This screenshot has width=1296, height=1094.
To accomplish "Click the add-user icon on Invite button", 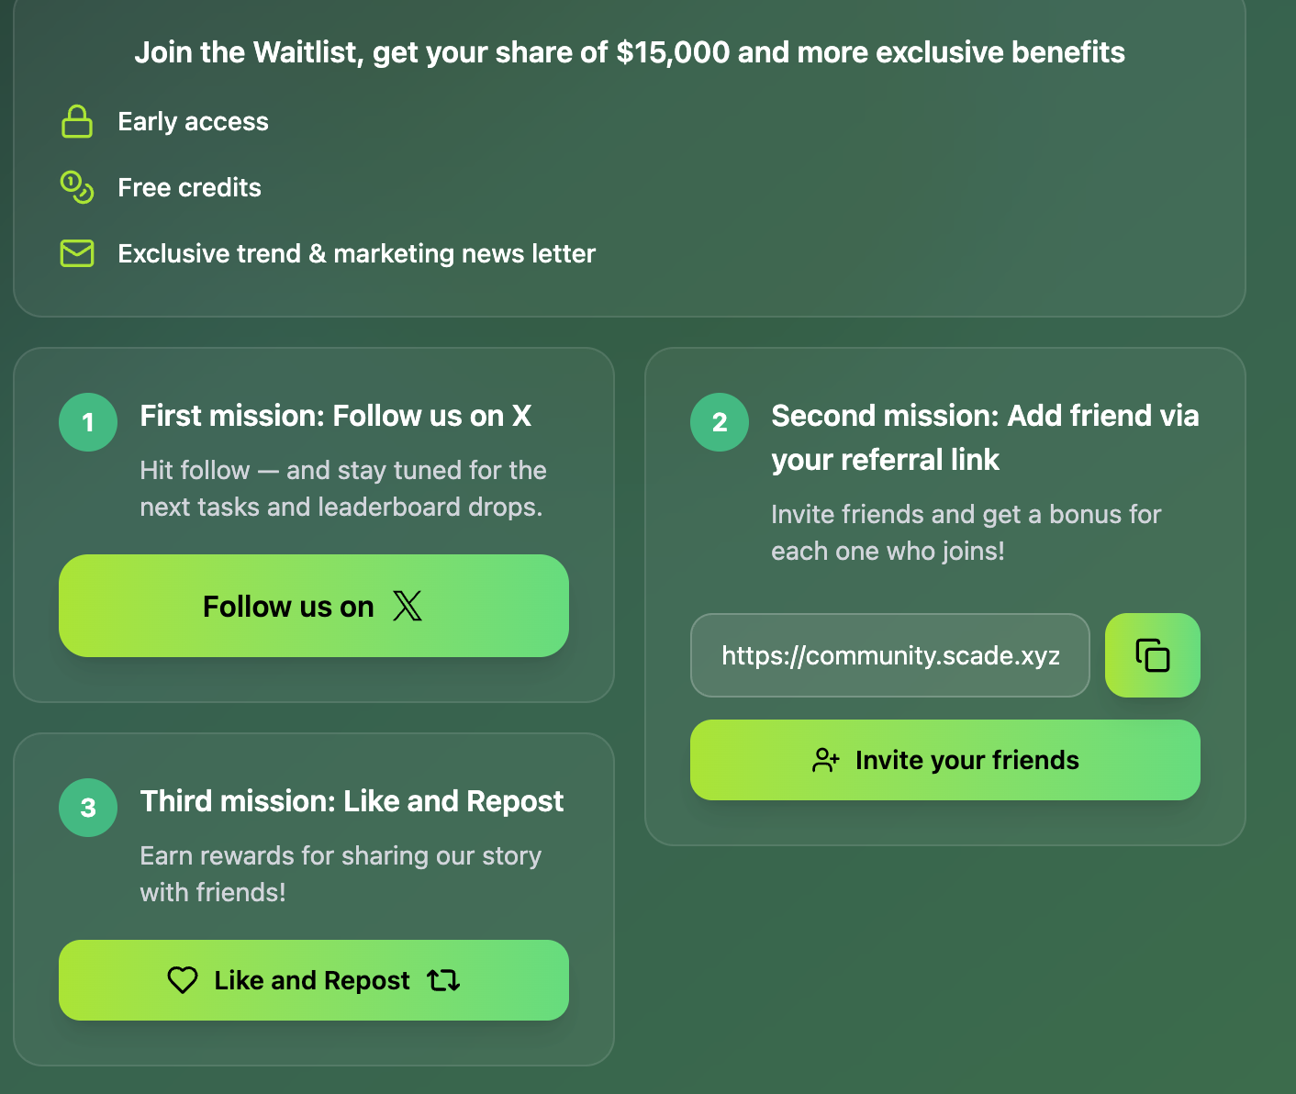I will click(826, 760).
